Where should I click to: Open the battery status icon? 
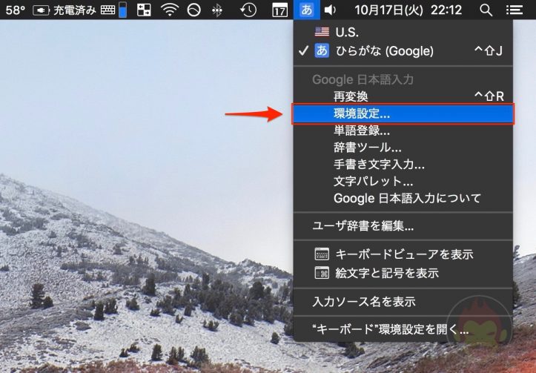pyautogui.click(x=41, y=10)
